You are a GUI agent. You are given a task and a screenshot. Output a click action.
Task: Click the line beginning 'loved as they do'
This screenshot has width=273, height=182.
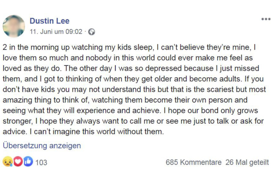point(131,68)
